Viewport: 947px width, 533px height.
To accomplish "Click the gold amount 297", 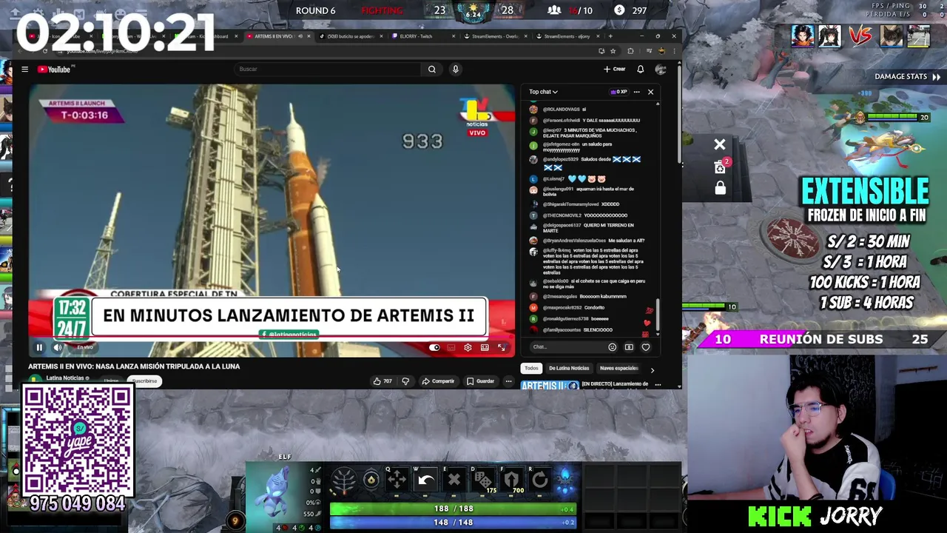I will click(639, 10).
